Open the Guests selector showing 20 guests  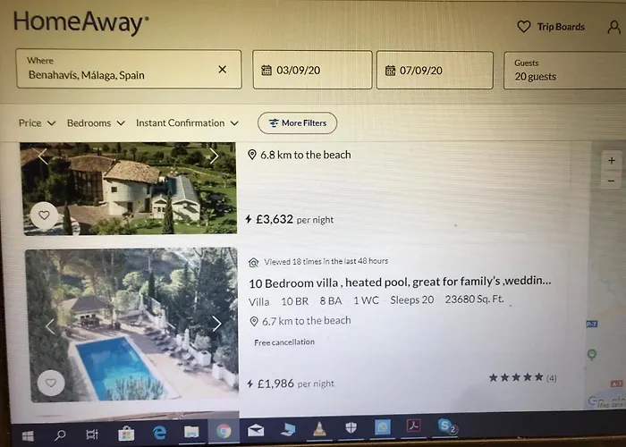pyautogui.click(x=564, y=70)
